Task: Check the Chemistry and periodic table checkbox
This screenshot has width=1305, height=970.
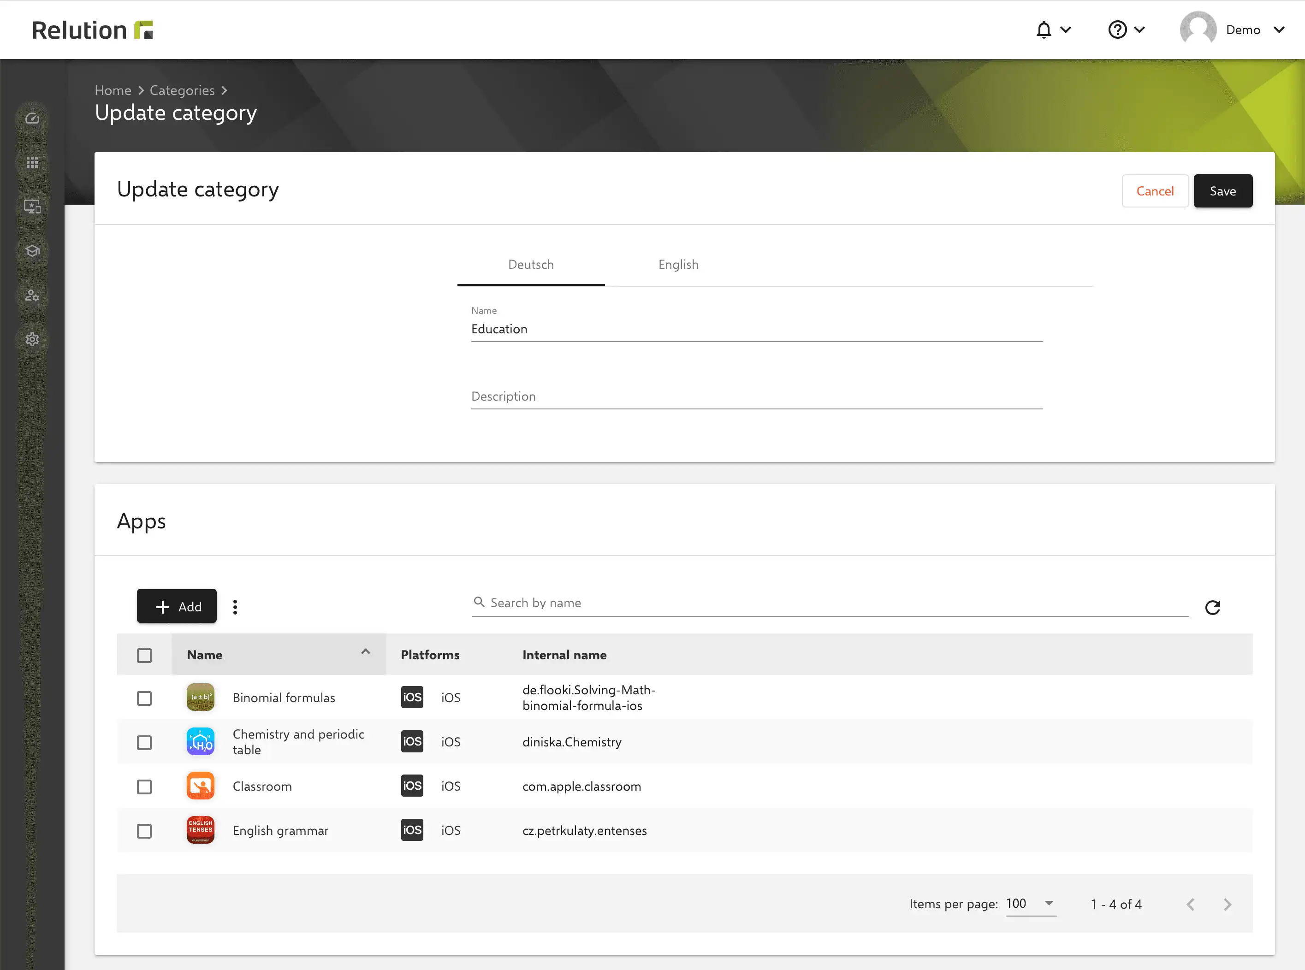Action: pyautogui.click(x=144, y=743)
